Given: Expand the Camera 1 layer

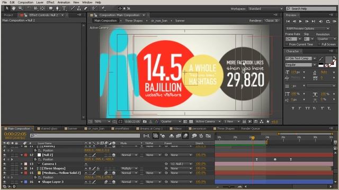Looking at the screenshot, I should coord(22,164).
